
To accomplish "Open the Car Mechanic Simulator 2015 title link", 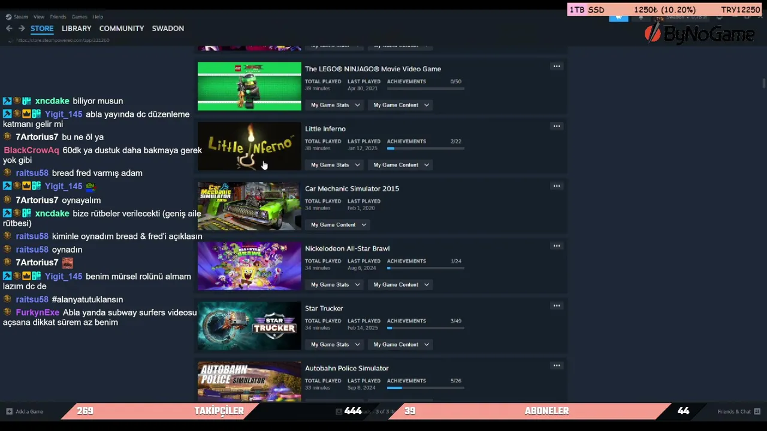I will click(352, 189).
